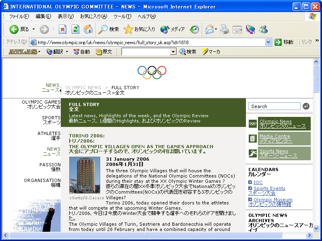The height and width of the screenshot is (241, 322).
Task: Go back with the green Back arrow
Action: [14, 29]
